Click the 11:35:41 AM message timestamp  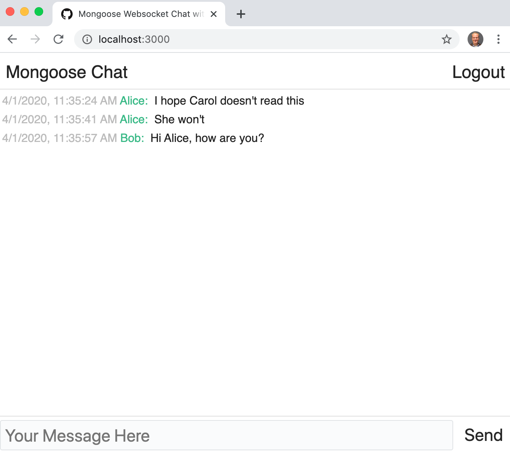(x=59, y=120)
